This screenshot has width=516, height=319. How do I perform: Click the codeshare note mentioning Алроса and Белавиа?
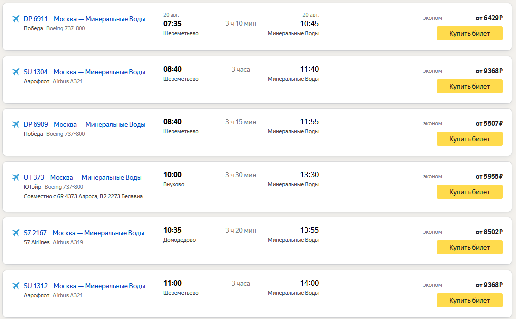pyautogui.click(x=83, y=197)
